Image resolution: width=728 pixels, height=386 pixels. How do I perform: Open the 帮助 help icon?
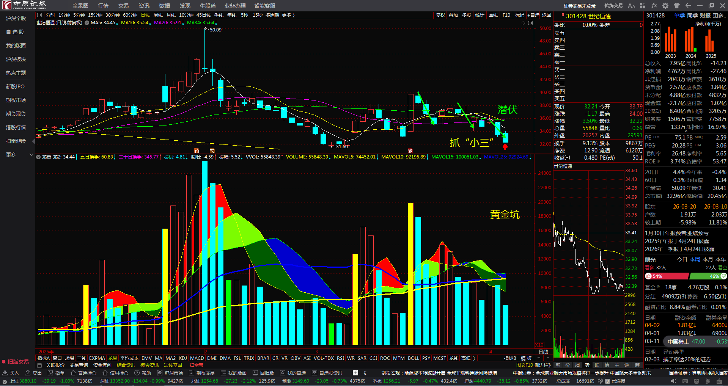(143, 373)
